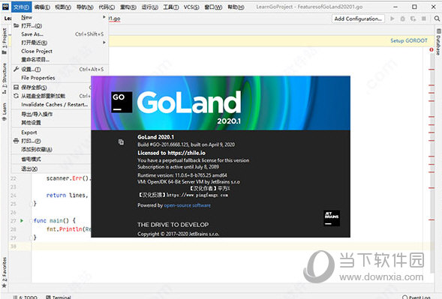Click the fold marker at line 25
The image size is (442, 299).
point(32,204)
